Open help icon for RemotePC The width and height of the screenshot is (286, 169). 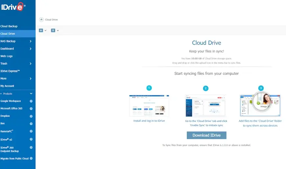click(x=31, y=131)
